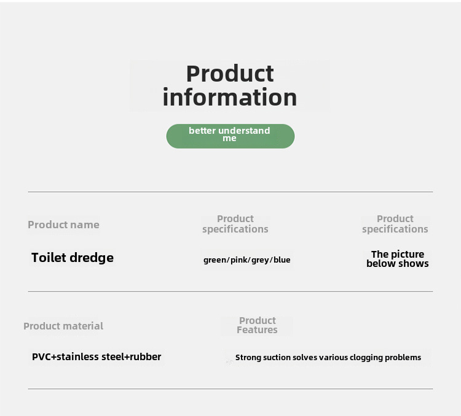Image resolution: width=461 pixels, height=416 pixels.
Task: Click the top horizontal divider line
Action: coord(230,191)
